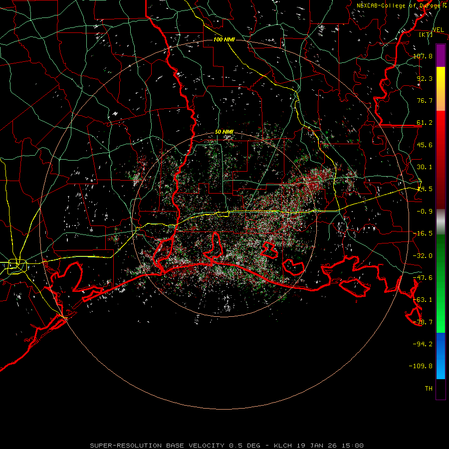Click the 76.7 velocity scale value
Screen dimensions: 449x449
[425, 100]
